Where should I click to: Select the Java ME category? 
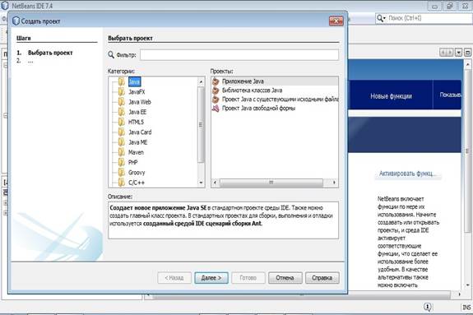(138, 142)
